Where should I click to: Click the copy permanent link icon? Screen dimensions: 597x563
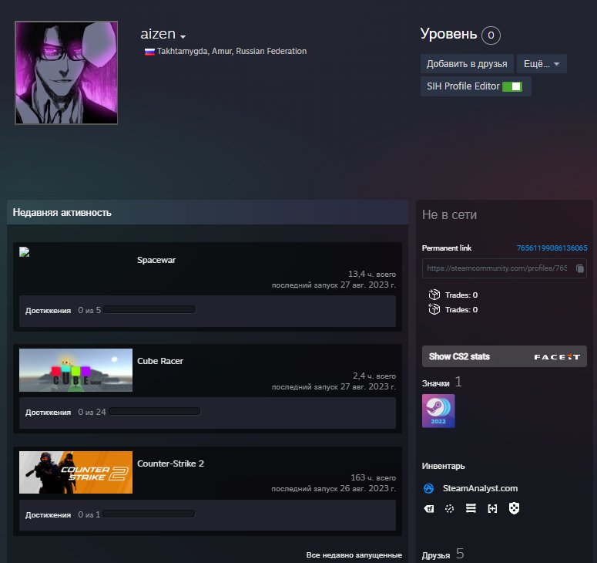580,268
